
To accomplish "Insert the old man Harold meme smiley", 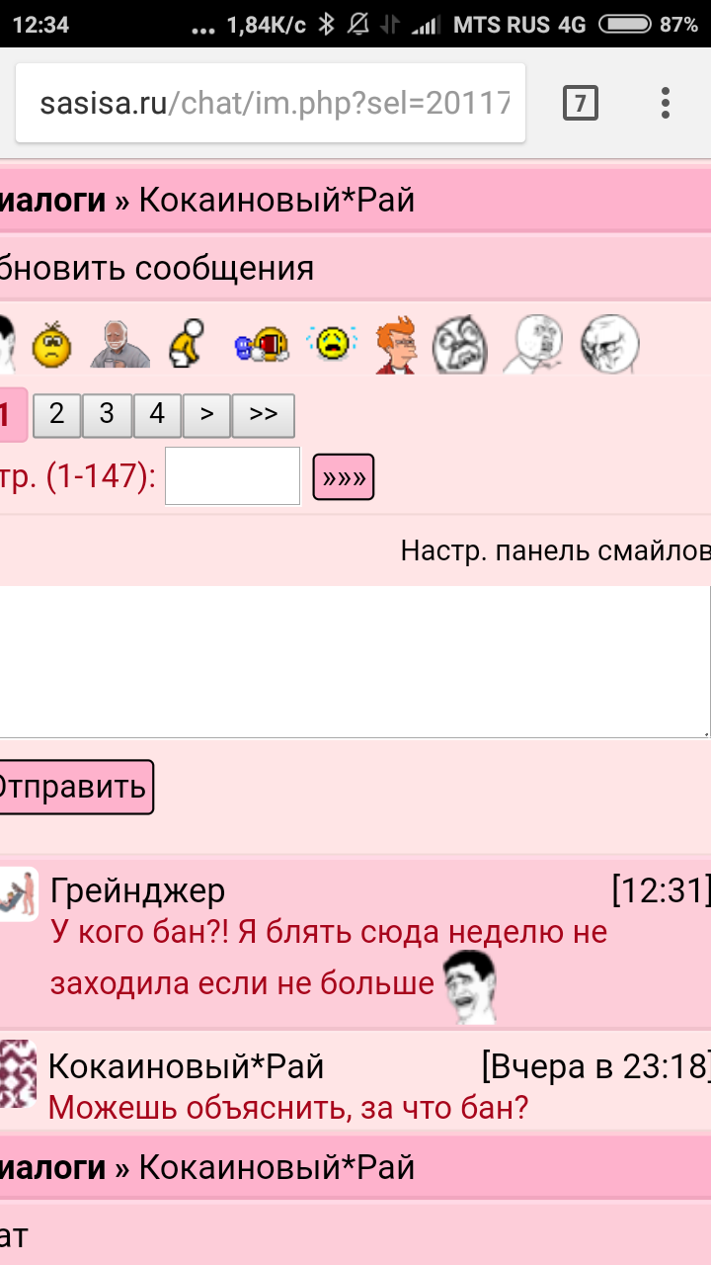I will [119, 345].
